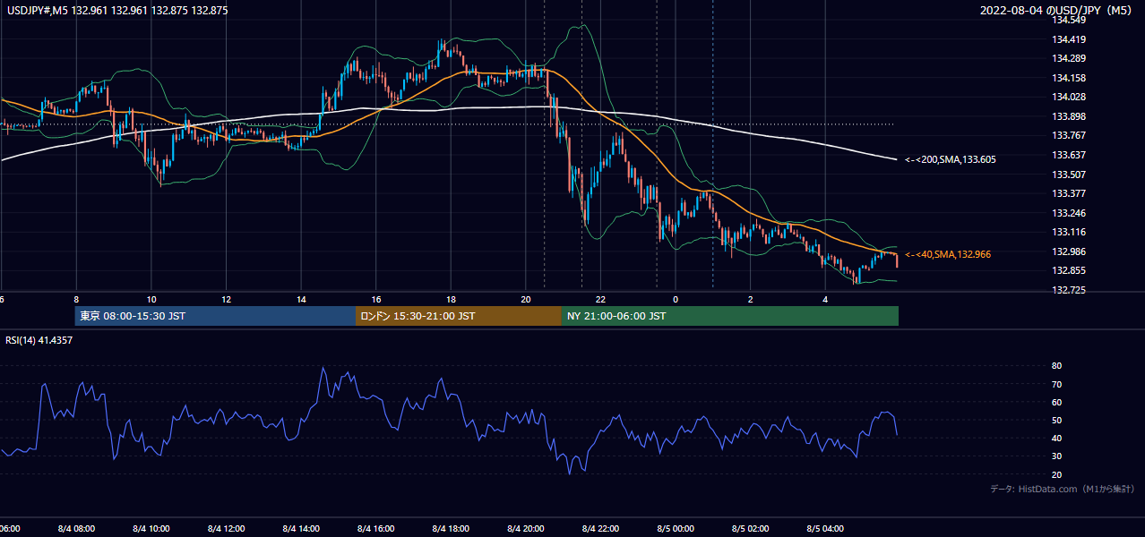The width and height of the screenshot is (1145, 537).
Task: Click the 8/5 02:00 bottom time label
Action: tap(751, 529)
